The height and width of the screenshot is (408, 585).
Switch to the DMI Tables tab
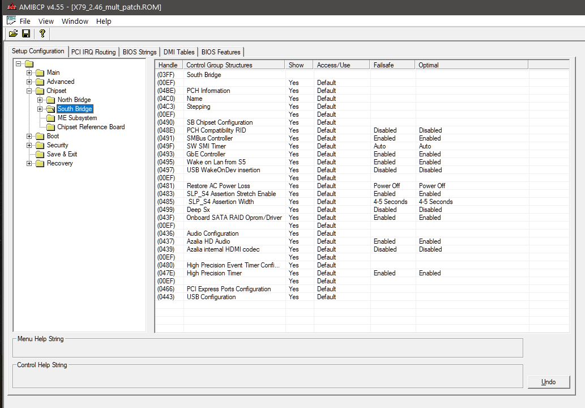pos(179,52)
